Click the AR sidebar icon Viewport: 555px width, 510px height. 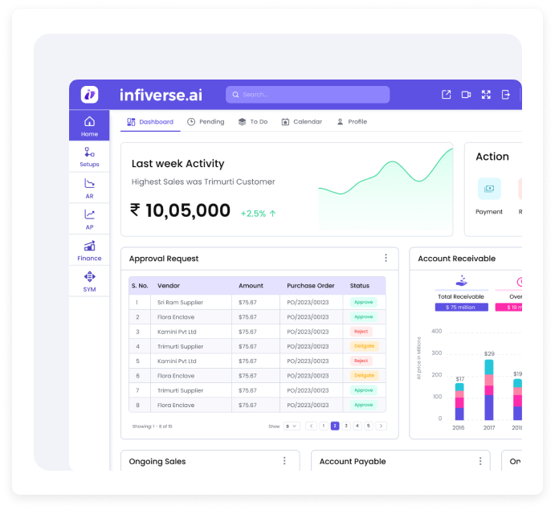coord(89,188)
